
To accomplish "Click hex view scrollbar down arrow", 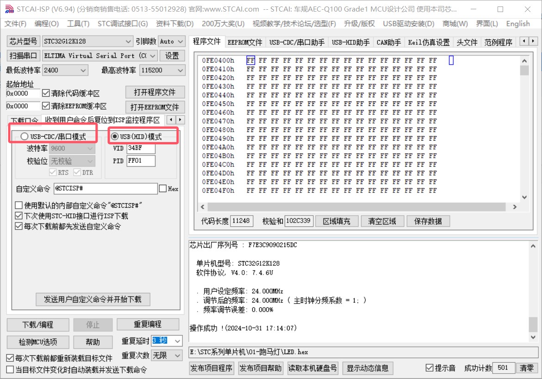I will tap(524, 197).
